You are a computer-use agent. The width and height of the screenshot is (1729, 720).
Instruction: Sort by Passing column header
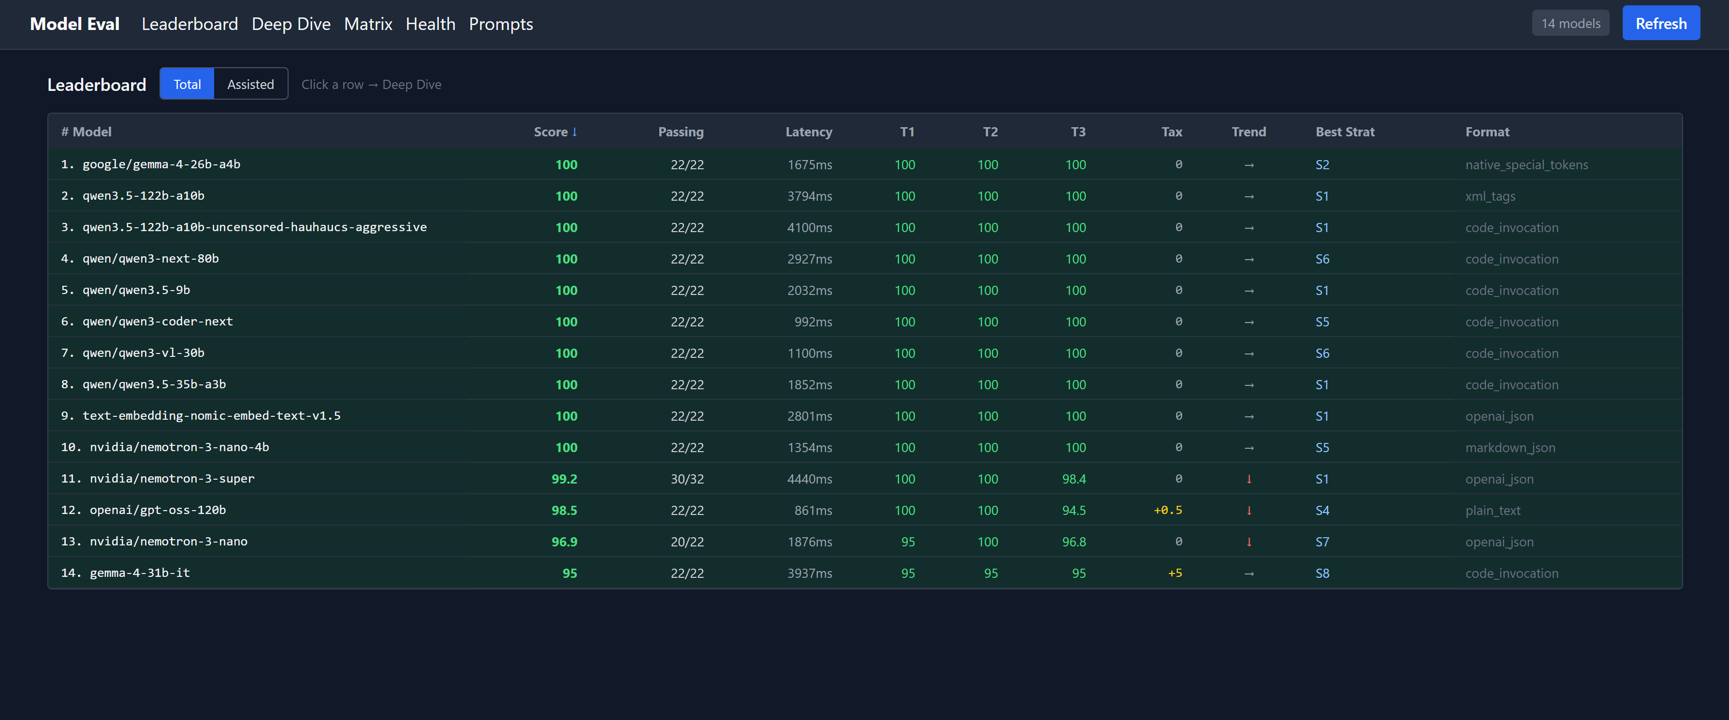coord(680,132)
